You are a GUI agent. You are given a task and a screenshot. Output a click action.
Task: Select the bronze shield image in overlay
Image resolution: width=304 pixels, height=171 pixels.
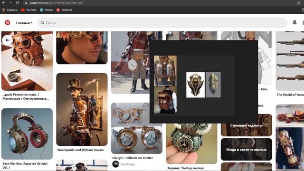(x=195, y=85)
